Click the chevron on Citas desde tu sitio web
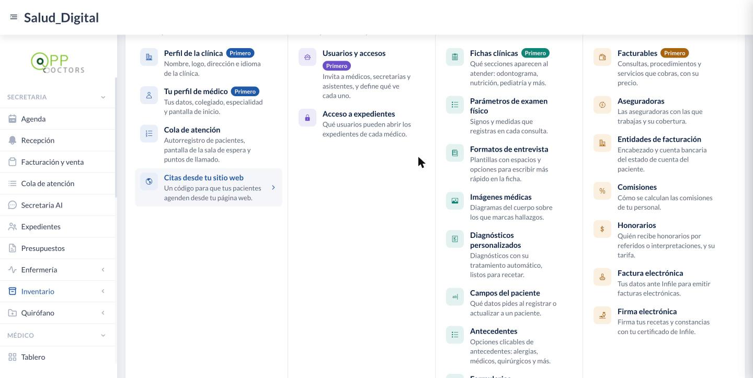 pos(273,187)
